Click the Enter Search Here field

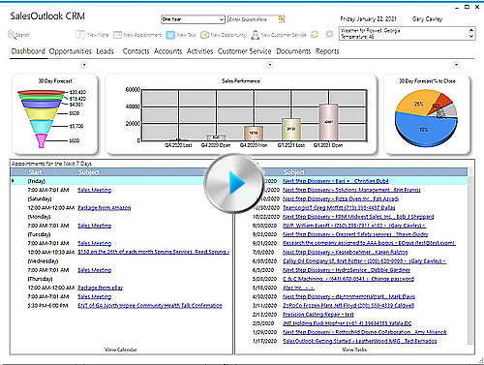pyautogui.click(x=253, y=19)
